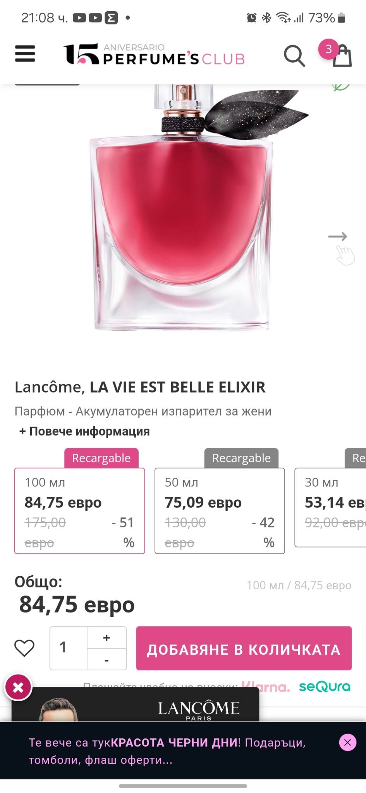The width and height of the screenshot is (366, 793).
Task: Dismiss the Black Days notification banner
Action: coord(347,742)
